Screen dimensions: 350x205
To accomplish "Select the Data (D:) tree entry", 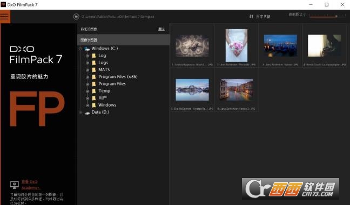I will (100, 112).
